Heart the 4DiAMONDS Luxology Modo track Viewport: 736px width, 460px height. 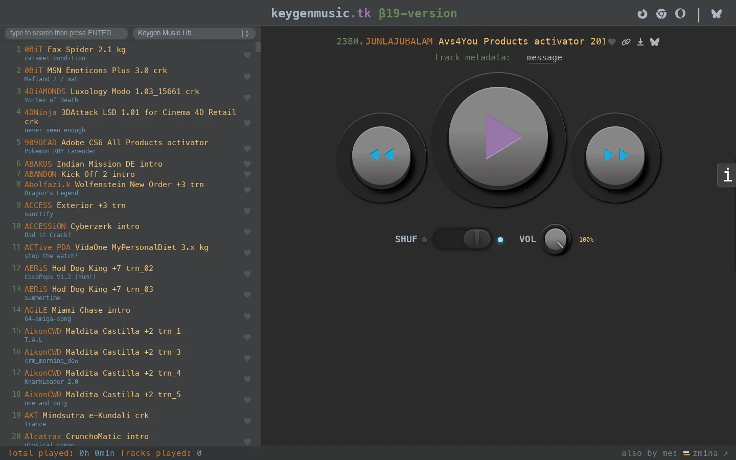click(x=247, y=97)
